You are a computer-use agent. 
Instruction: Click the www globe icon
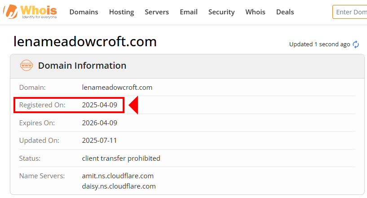27,66
